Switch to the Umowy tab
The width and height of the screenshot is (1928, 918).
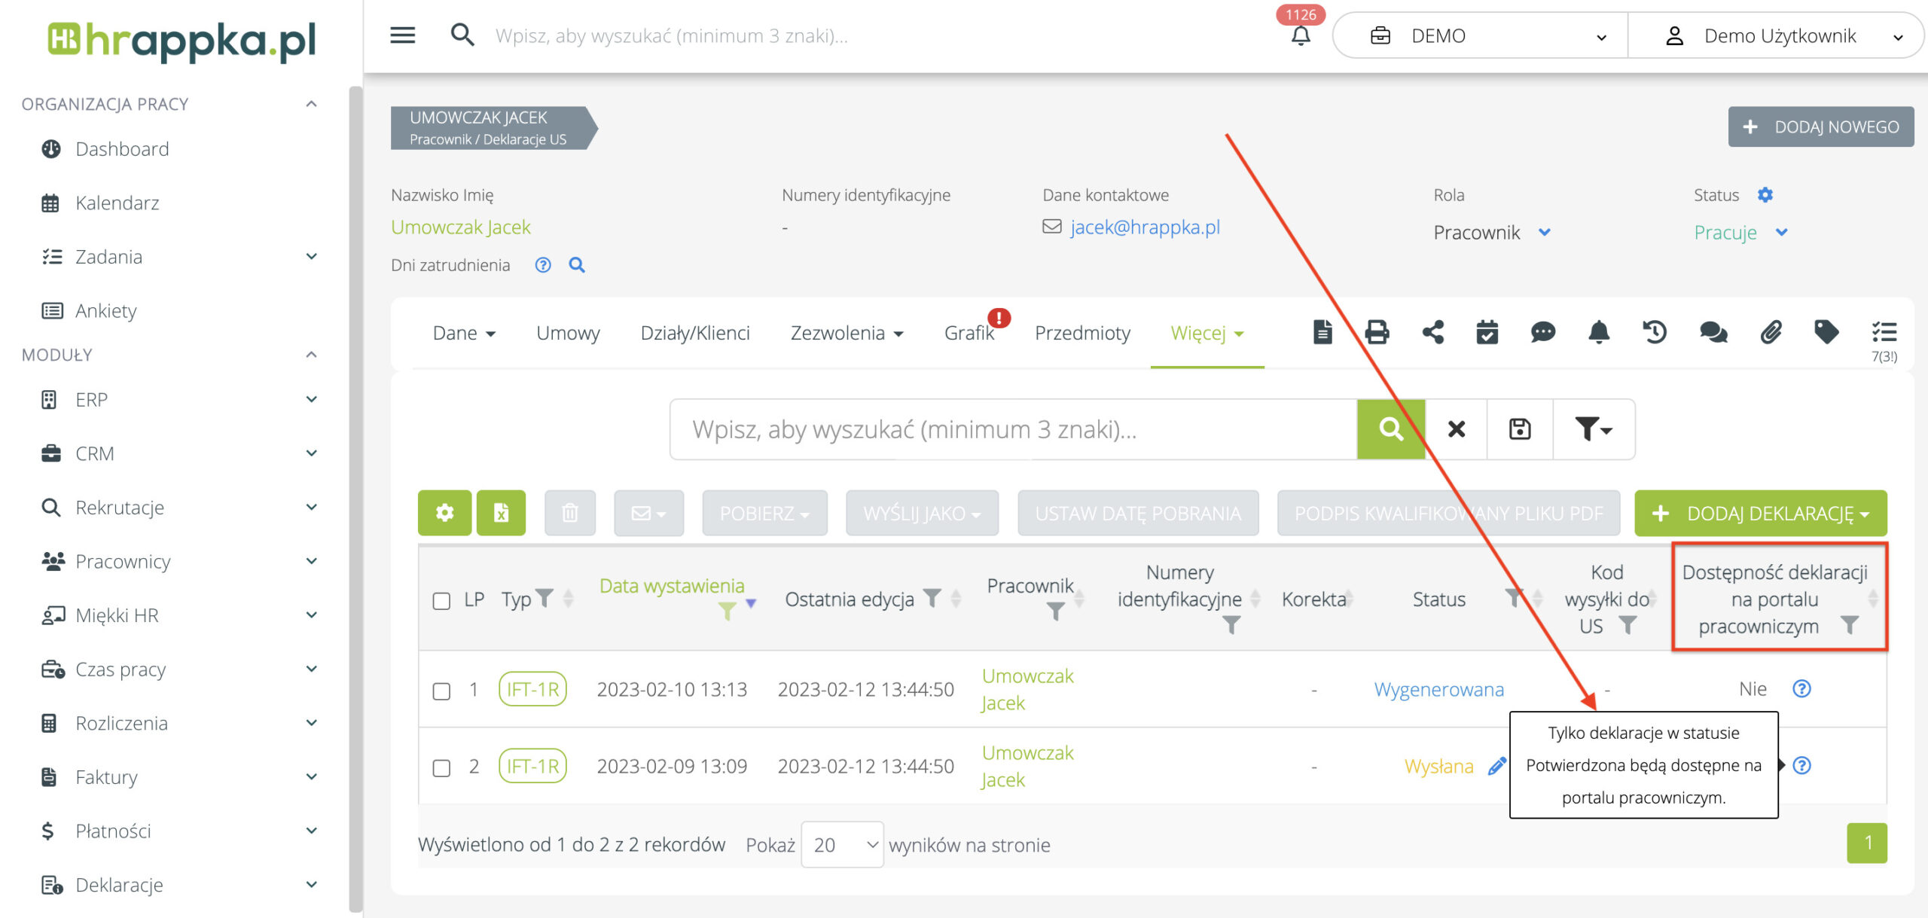568,333
